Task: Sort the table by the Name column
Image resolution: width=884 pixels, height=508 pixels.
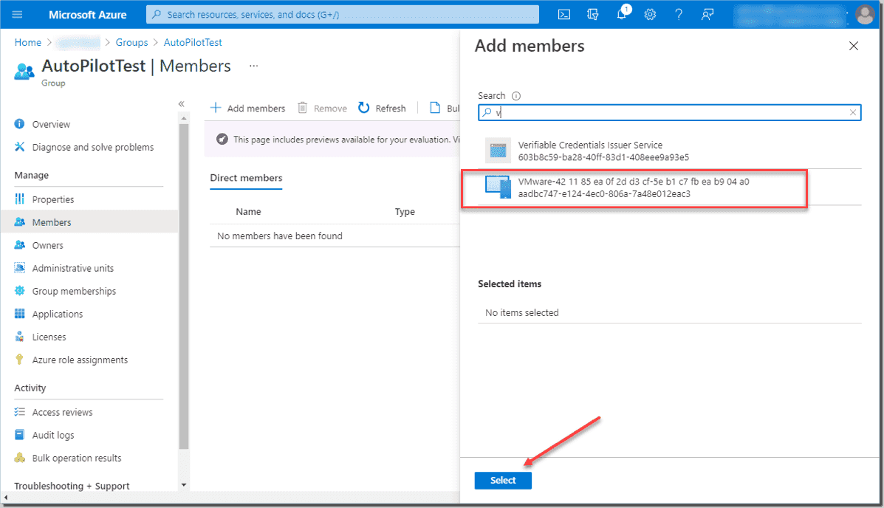Action: tap(248, 212)
